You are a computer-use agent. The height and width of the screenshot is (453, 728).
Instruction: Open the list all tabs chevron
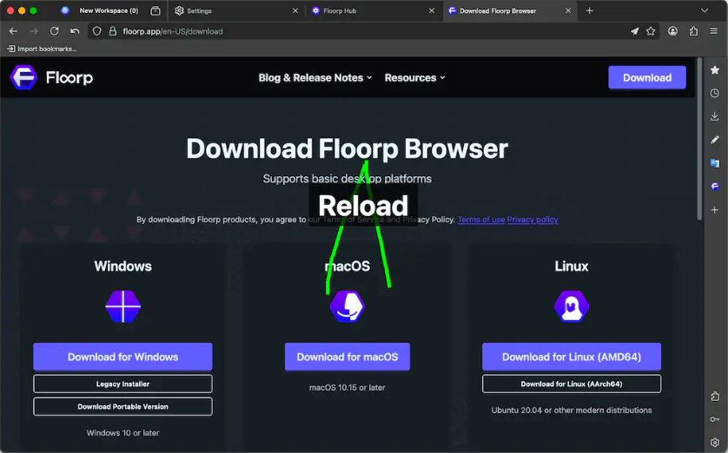(705, 10)
